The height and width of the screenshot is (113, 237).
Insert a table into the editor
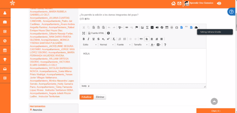click(x=167, y=27)
